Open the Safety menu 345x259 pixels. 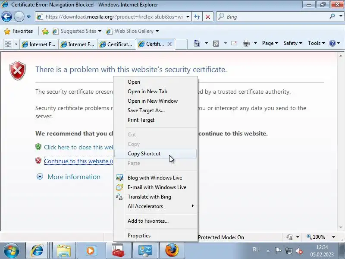pyautogui.click(x=293, y=43)
